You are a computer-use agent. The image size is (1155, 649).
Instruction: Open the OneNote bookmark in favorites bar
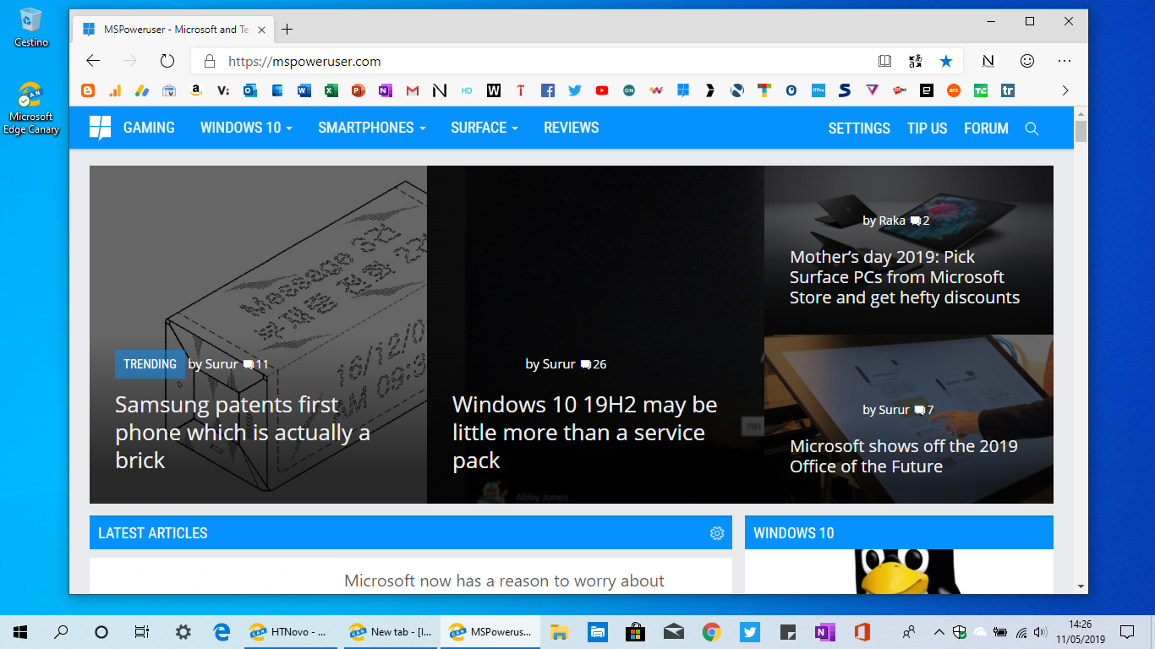tap(385, 90)
